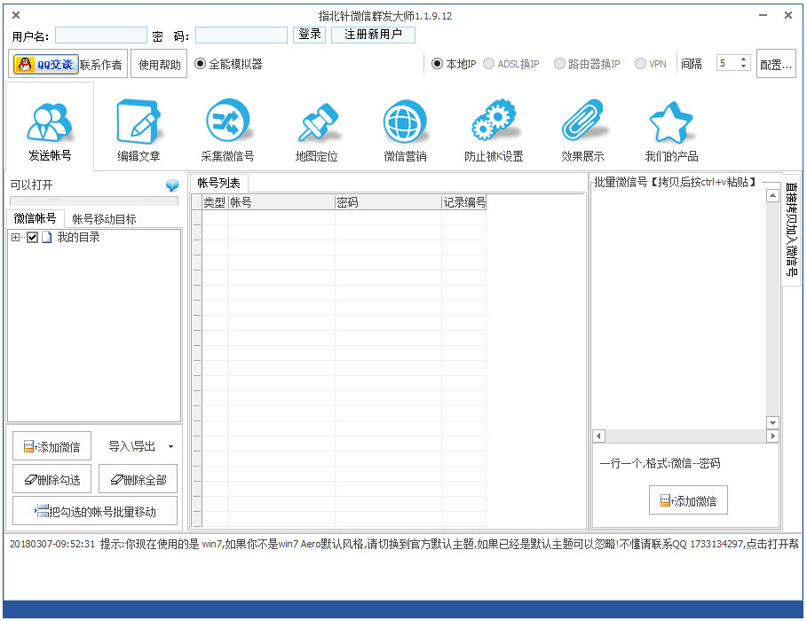Click the 注册新用户 button
This screenshot has height=621, width=807.
coord(373,35)
